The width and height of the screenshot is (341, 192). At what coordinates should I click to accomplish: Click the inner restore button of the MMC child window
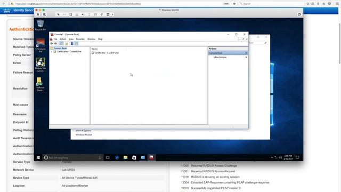[243, 39]
